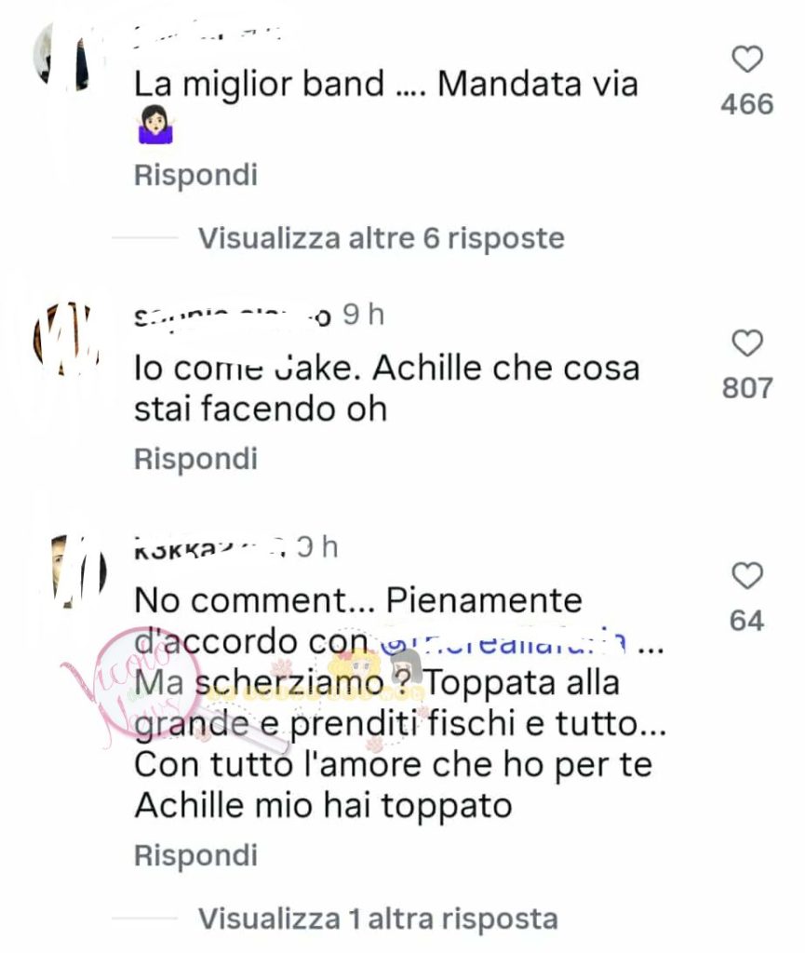Image resolution: width=805 pixels, height=953 pixels.
Task: Open the second commenter's avatar
Action: coord(67,337)
